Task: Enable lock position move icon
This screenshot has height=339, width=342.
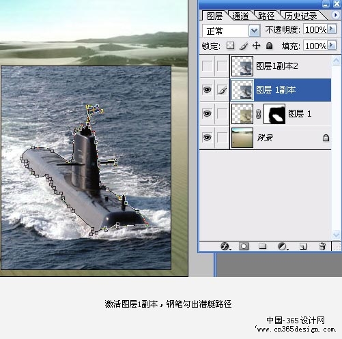Action: click(x=257, y=46)
